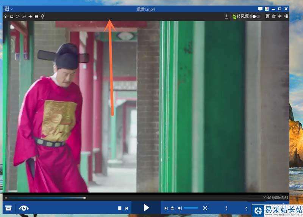The image size is (303, 217).
Task: Open the toolbox icon in bottom bar
Action: pos(8,208)
